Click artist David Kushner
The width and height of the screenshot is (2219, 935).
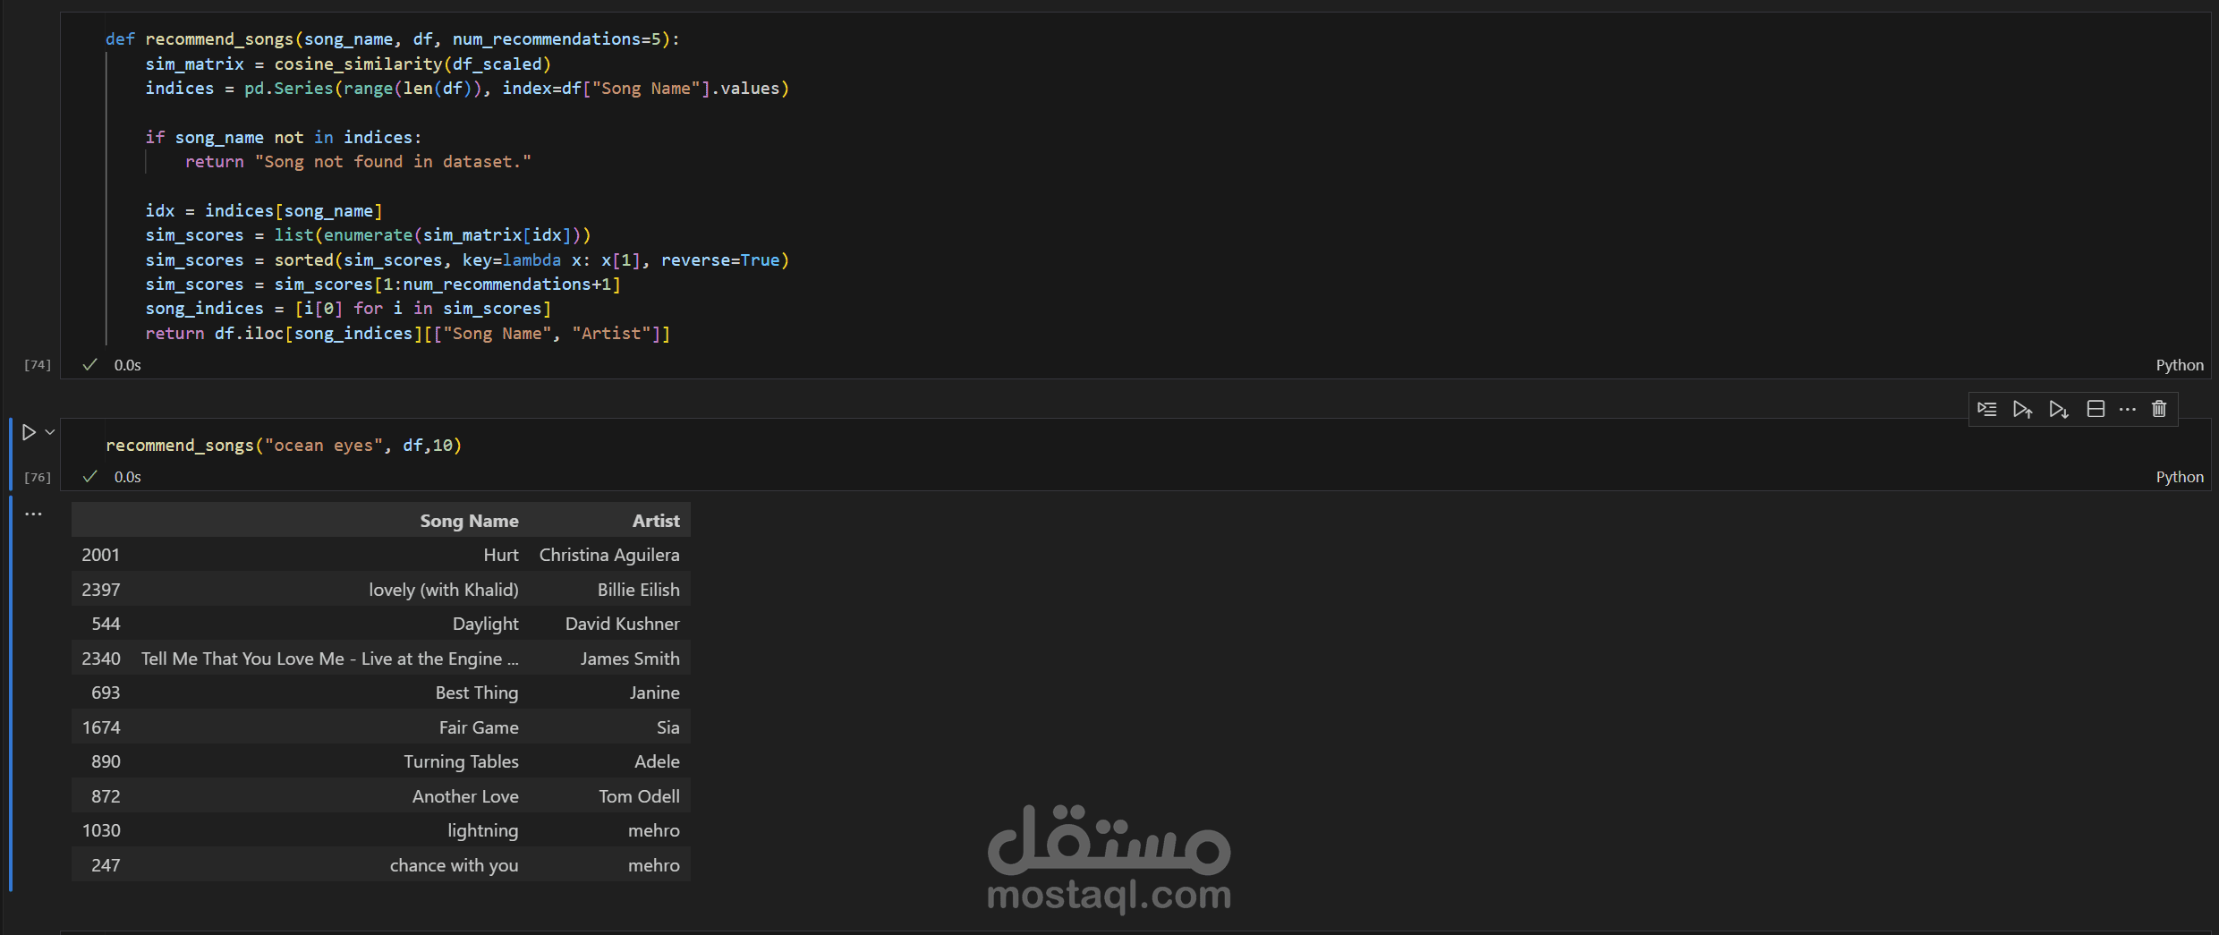[x=622, y=624]
